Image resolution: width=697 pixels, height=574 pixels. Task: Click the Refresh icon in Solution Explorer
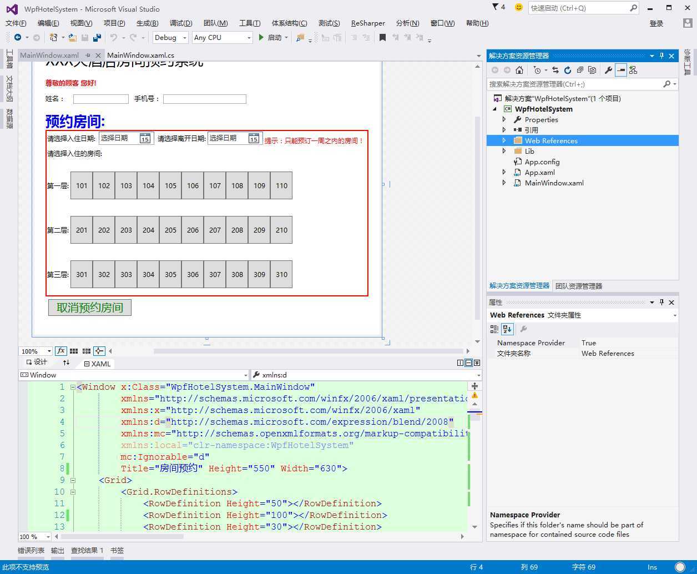[567, 70]
